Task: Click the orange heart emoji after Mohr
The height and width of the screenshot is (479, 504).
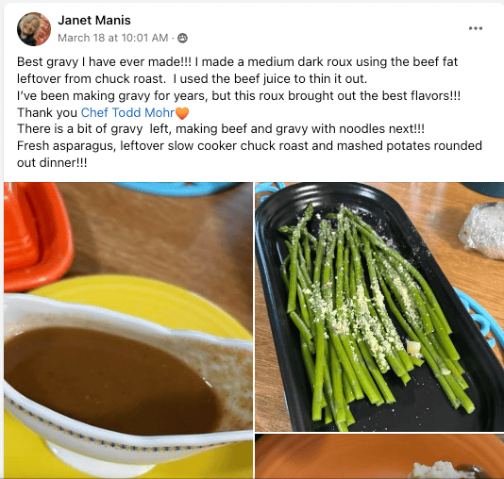Action: (x=182, y=113)
